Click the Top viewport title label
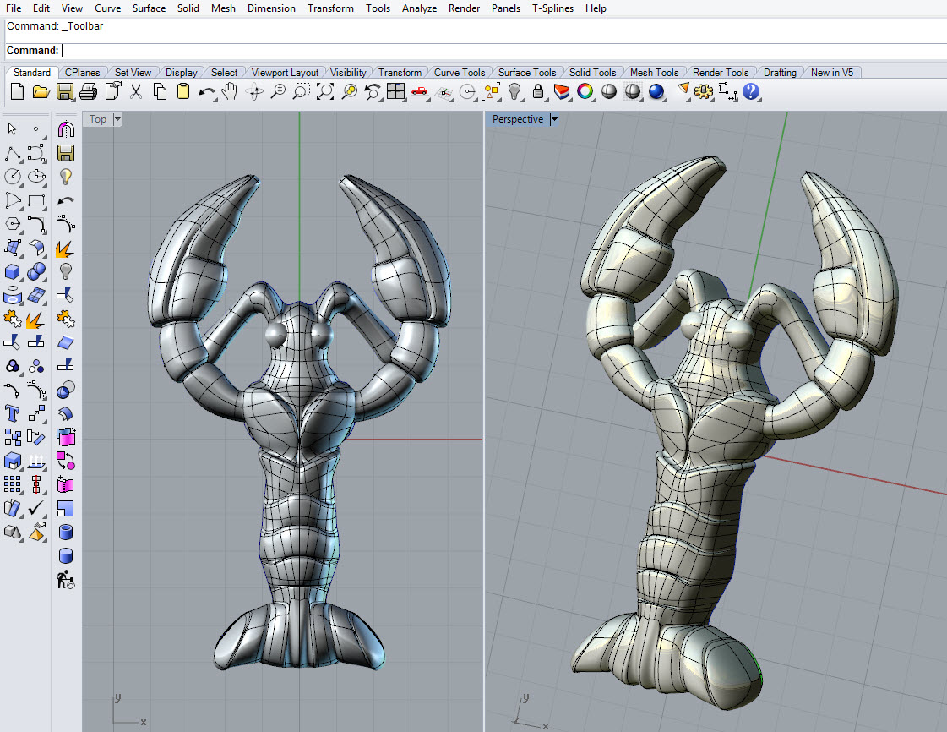Image resolution: width=947 pixels, height=732 pixels. pos(98,119)
